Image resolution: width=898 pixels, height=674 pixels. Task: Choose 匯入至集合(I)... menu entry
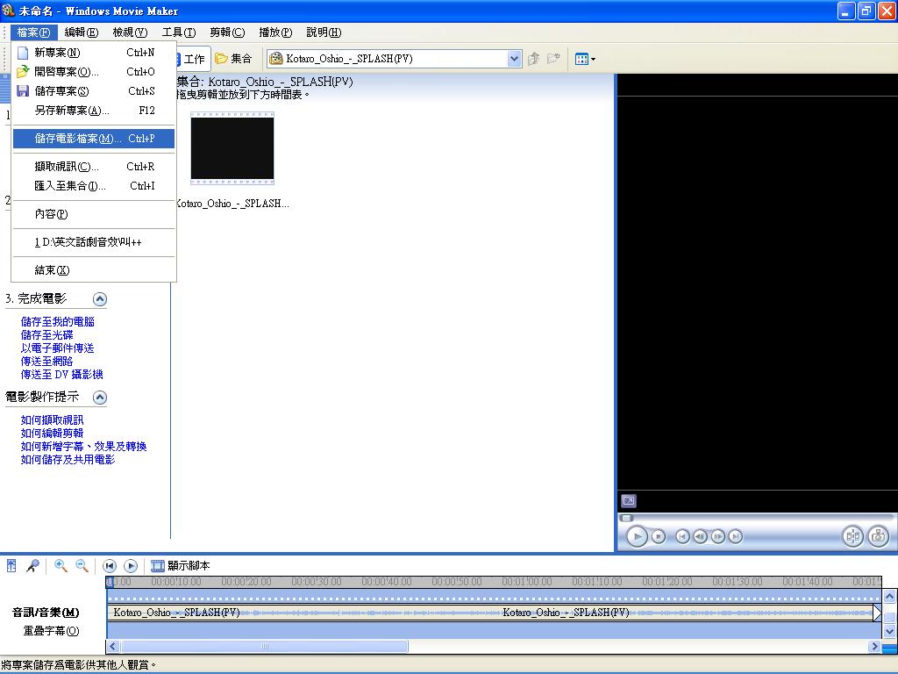[x=93, y=186]
